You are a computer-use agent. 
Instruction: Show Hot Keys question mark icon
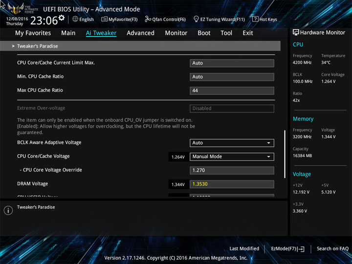(255, 19)
